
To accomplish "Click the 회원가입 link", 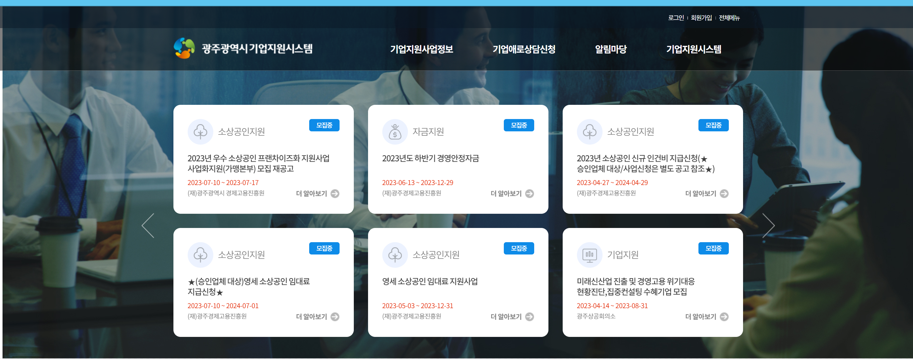I will (701, 18).
